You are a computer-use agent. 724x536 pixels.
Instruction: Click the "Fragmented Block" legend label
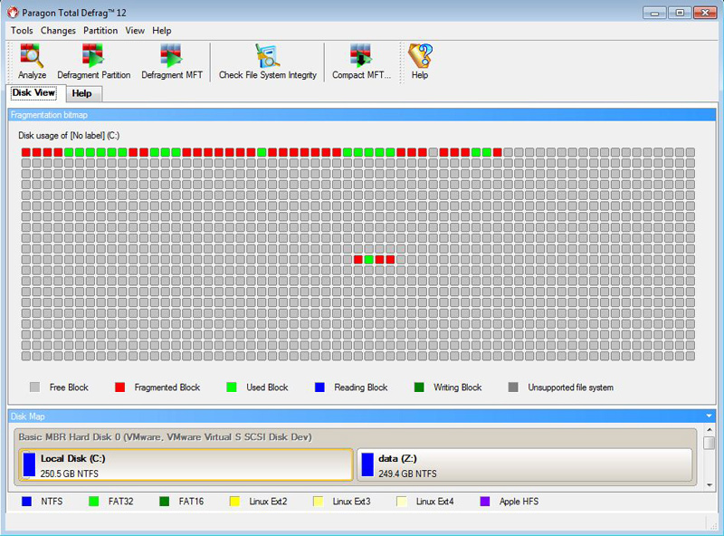pos(167,388)
